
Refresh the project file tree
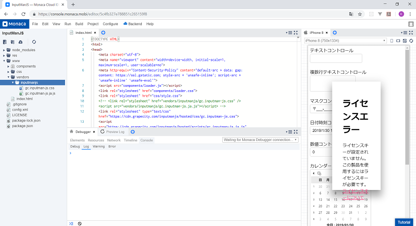(x=34, y=42)
